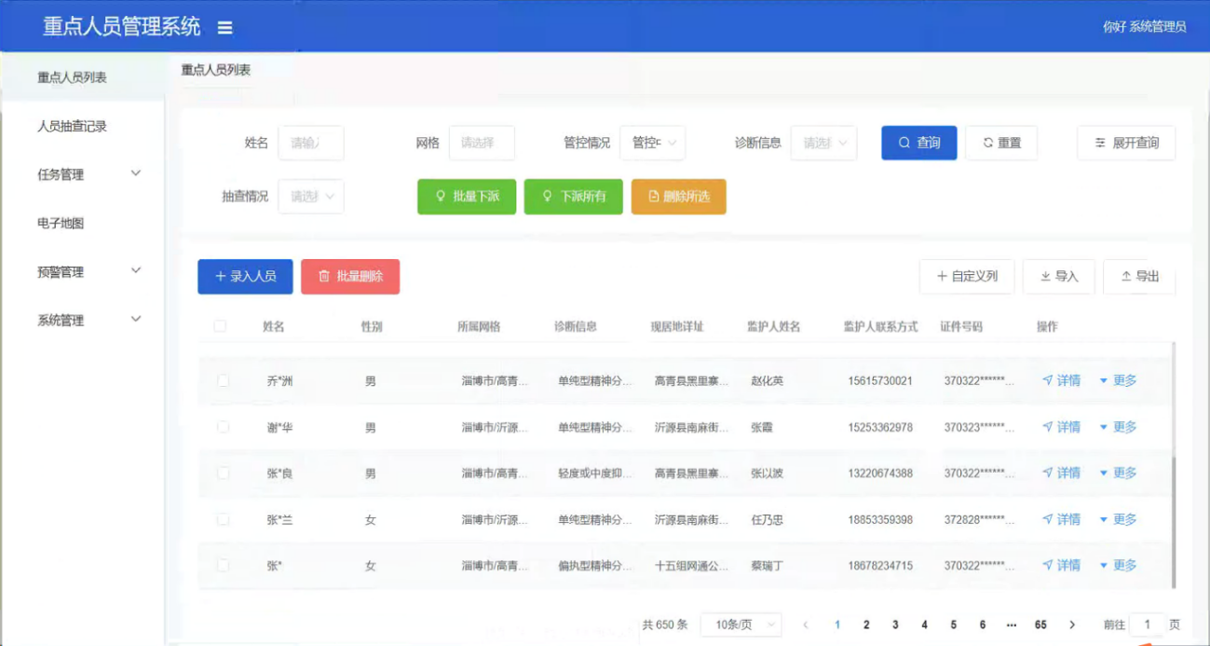Click the green 批量下派 button
The image size is (1210, 646).
pyautogui.click(x=467, y=197)
